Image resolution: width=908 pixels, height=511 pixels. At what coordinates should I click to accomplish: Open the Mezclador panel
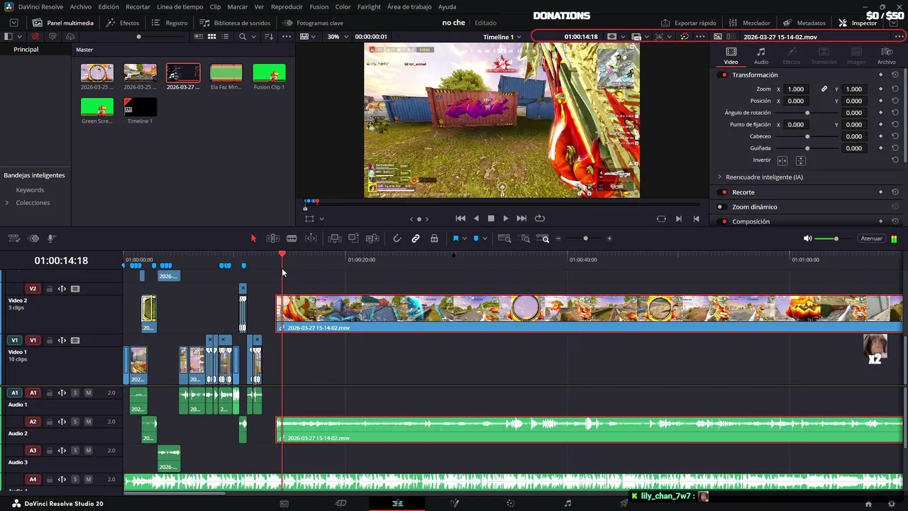750,23
